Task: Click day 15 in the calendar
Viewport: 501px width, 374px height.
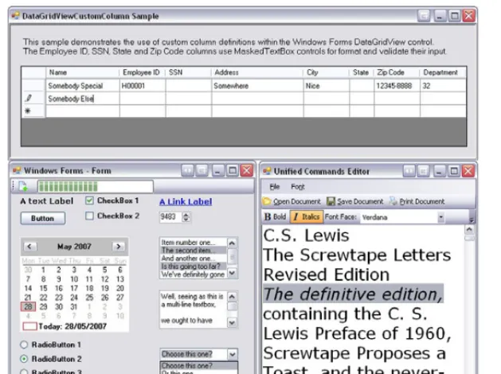Action: pyautogui.click(x=44, y=288)
